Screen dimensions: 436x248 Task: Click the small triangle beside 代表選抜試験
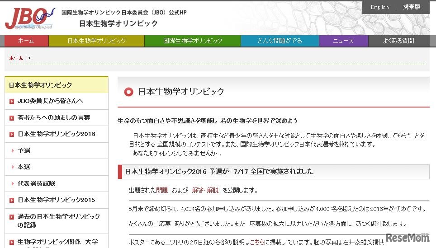13,183
